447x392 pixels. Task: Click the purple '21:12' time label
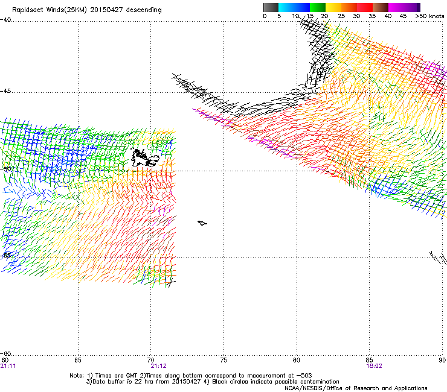point(158,366)
